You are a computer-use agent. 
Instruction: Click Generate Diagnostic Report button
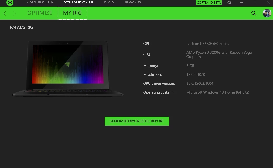[x=137, y=121]
